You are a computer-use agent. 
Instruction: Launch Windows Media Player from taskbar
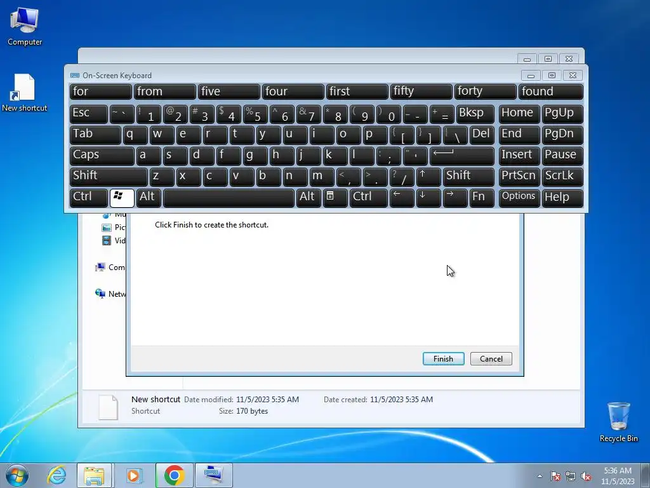(133, 475)
